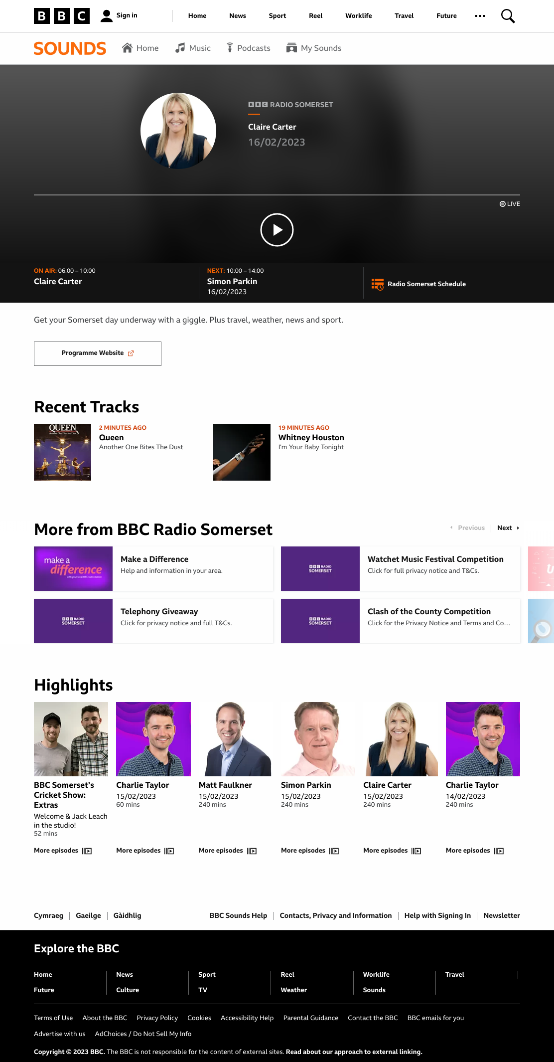Image resolution: width=554 pixels, height=1062 pixels.
Task: Open Make a Difference card
Action: [x=153, y=569]
